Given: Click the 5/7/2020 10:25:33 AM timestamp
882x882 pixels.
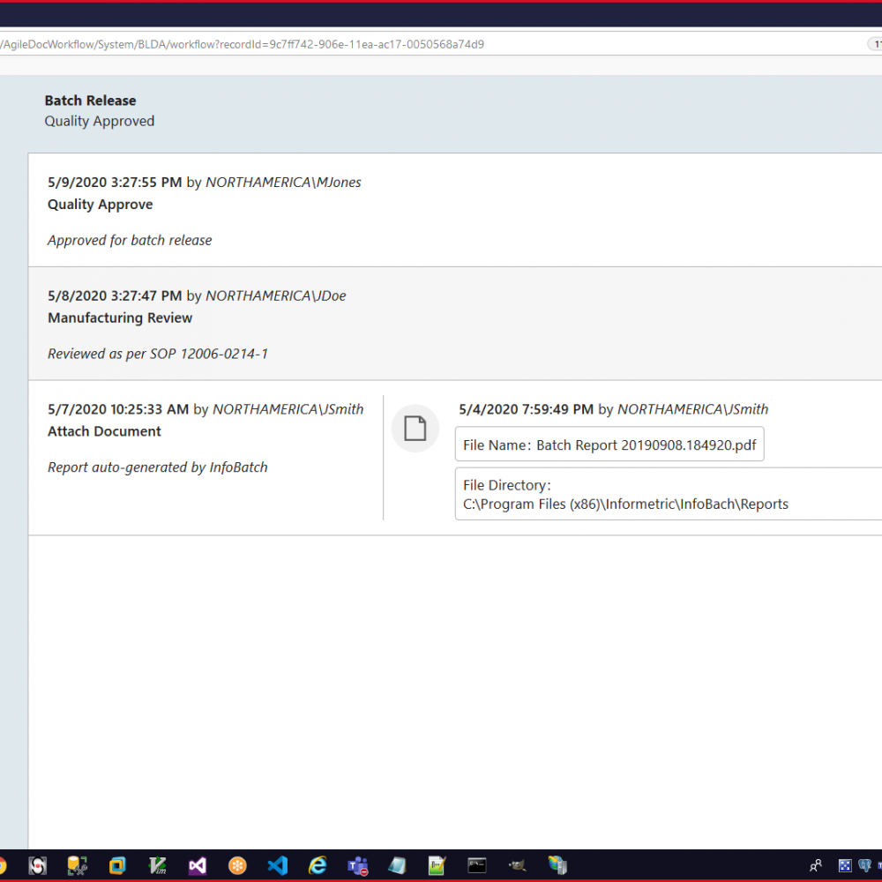Looking at the screenshot, I should [118, 409].
